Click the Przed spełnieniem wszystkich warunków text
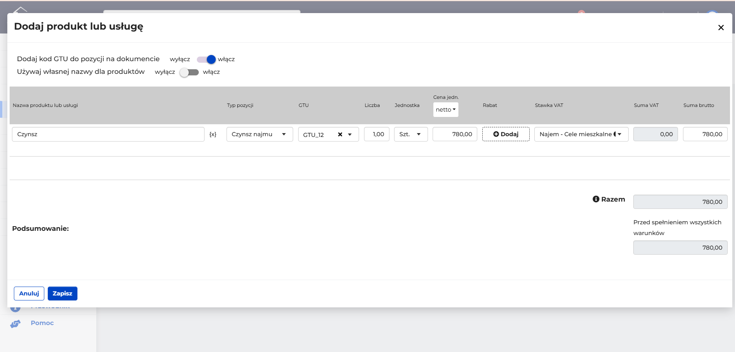This screenshot has height=352, width=735. coord(677,228)
